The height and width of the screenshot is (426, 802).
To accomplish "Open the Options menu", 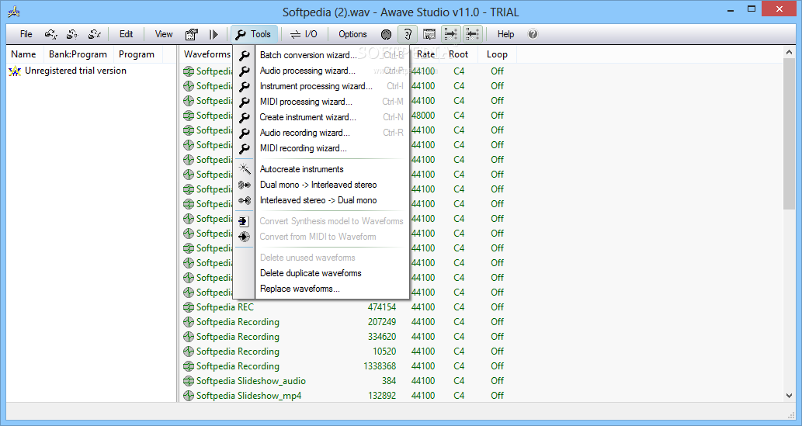I will [352, 34].
